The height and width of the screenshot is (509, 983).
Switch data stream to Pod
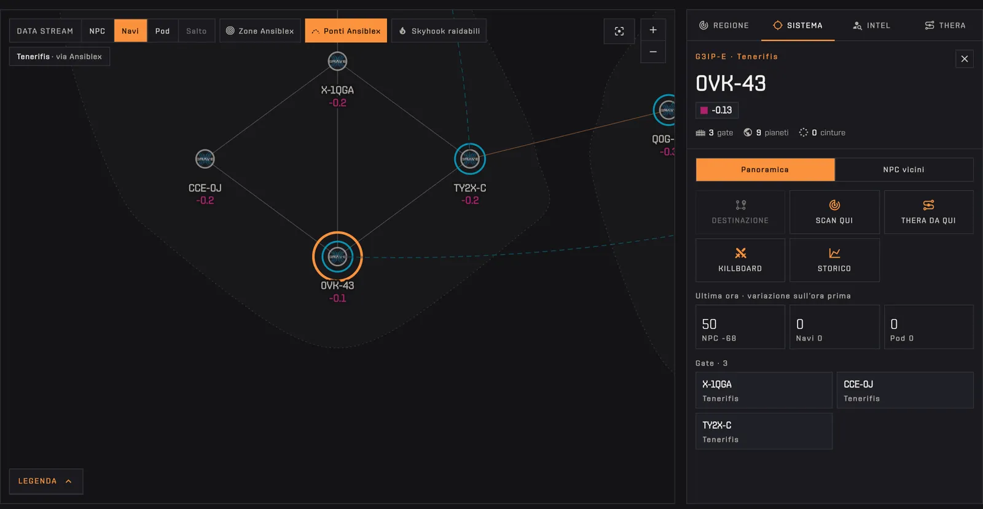162,31
